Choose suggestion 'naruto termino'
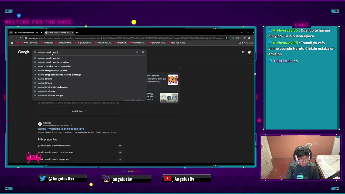This screenshot has height=194, width=345. 89,79
